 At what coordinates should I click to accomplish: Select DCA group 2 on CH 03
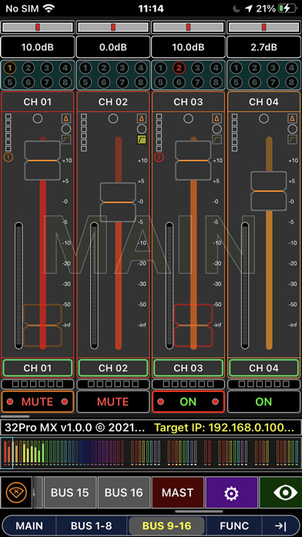click(x=179, y=68)
